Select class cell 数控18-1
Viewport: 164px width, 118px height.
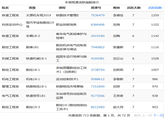coord(33,70)
